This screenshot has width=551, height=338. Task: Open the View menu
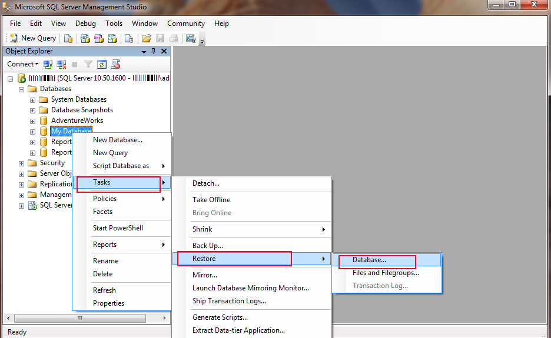[x=58, y=24]
